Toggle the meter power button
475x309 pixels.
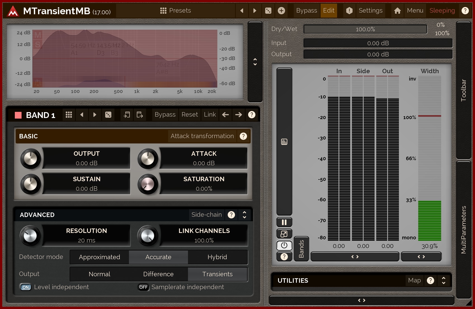coord(284,245)
